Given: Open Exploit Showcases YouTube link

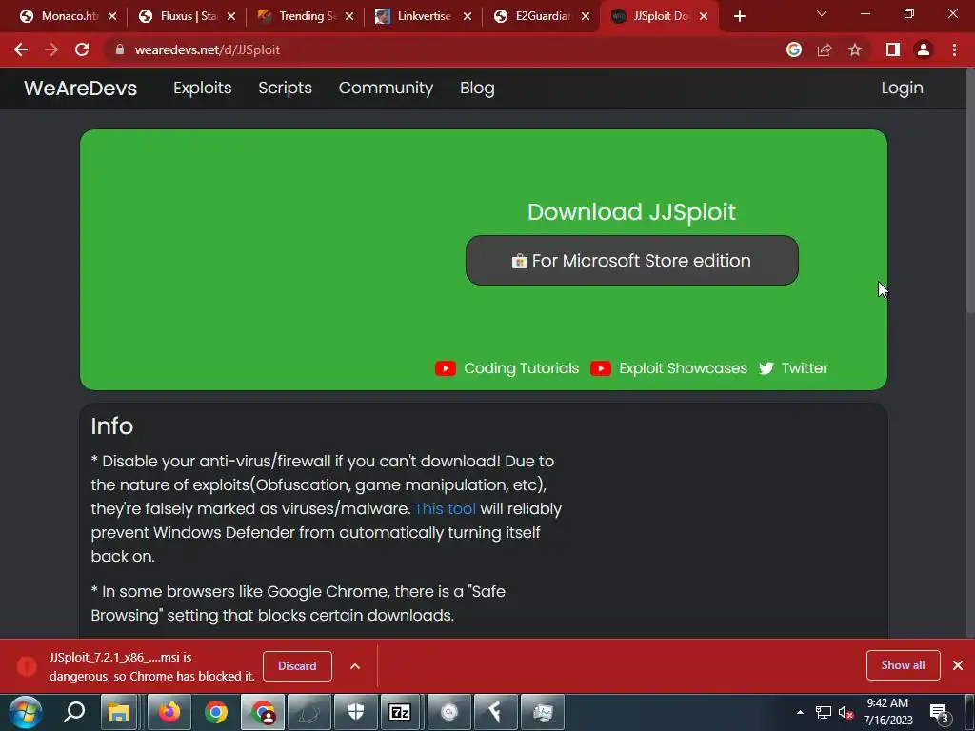Looking at the screenshot, I should point(668,368).
